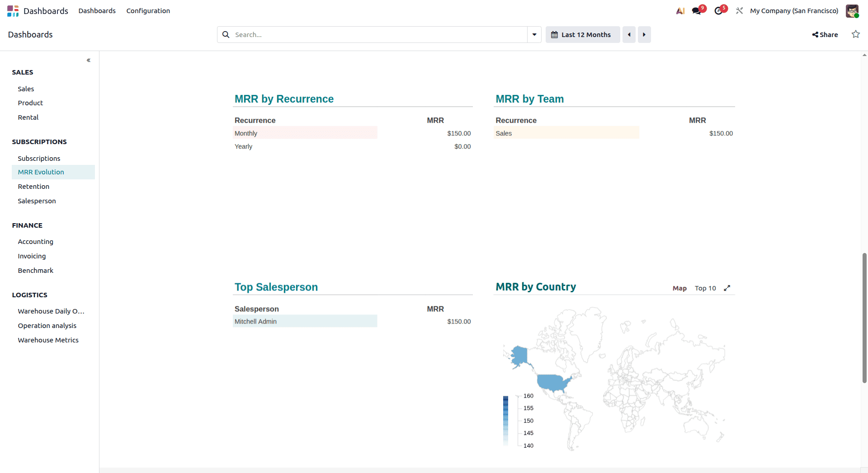
Task: Open the debug tools wrench icon
Action: (x=740, y=11)
